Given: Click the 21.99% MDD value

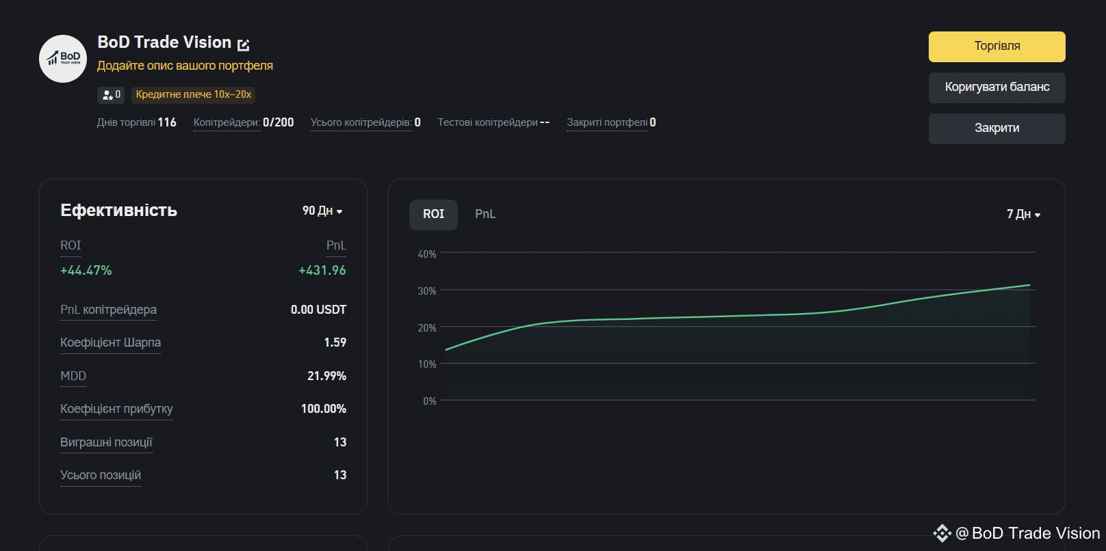Looking at the screenshot, I should 326,376.
